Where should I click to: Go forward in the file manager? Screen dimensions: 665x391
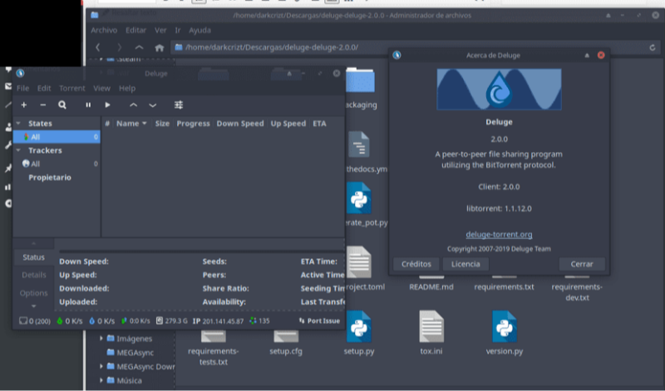point(119,47)
